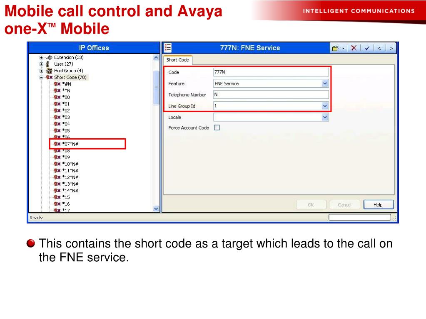Select the *03 short code entry
426x319 pixels.
(66, 118)
